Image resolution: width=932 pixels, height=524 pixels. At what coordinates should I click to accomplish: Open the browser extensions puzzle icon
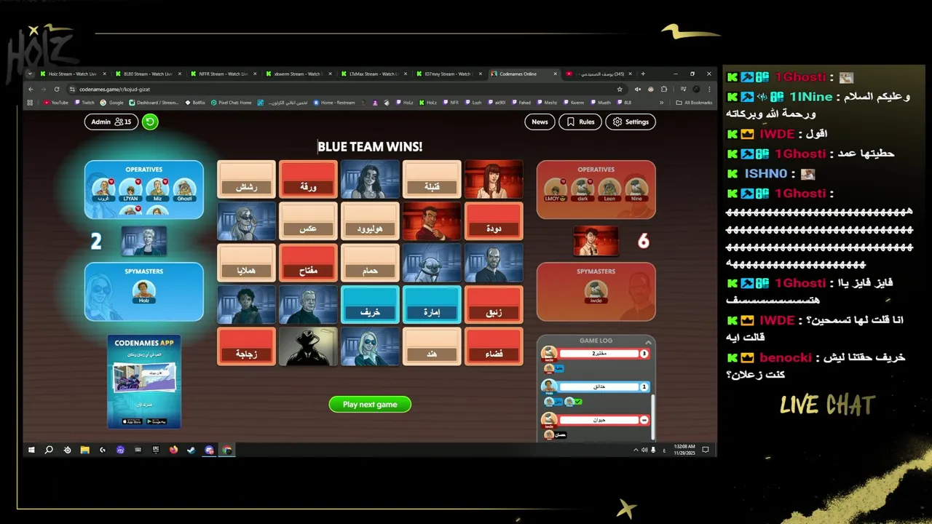[x=664, y=89]
